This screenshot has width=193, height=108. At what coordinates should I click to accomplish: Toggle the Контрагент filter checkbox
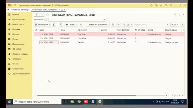[46, 19]
